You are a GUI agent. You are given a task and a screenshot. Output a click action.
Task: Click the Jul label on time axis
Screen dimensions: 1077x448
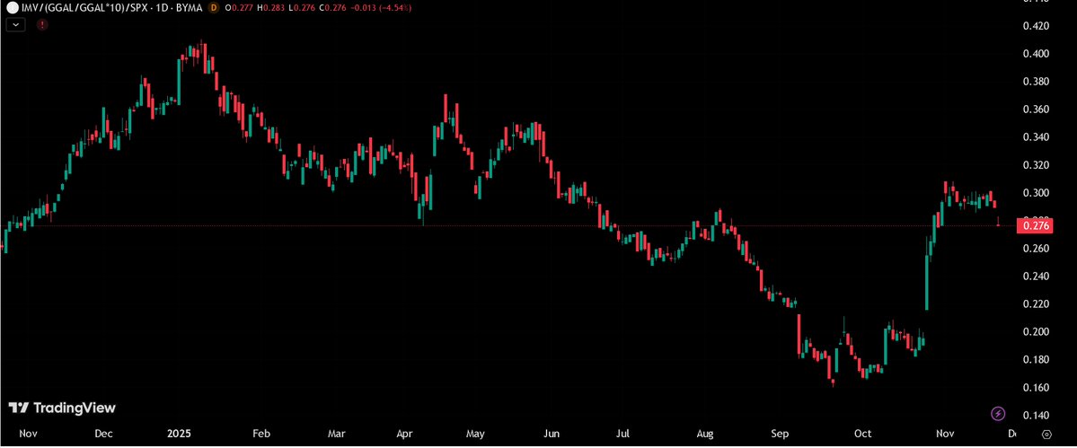click(623, 435)
